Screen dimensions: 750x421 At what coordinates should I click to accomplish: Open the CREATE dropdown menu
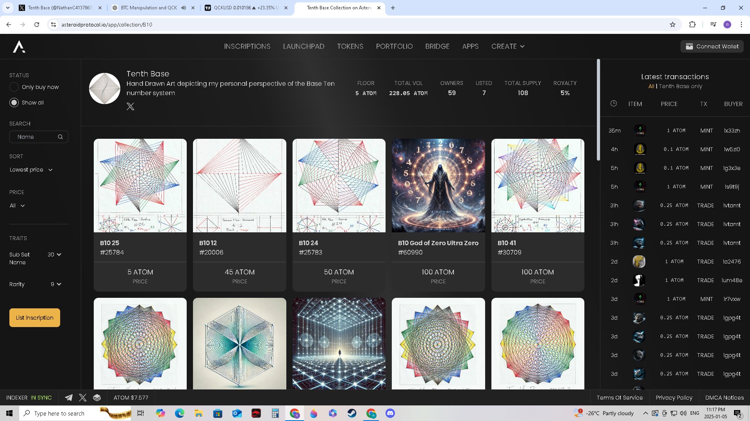click(507, 46)
